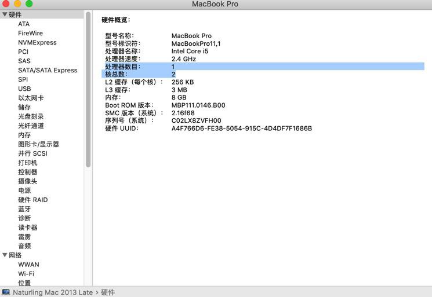Select 蓝牙 in the sidebar
432x297 pixels.
24,209
